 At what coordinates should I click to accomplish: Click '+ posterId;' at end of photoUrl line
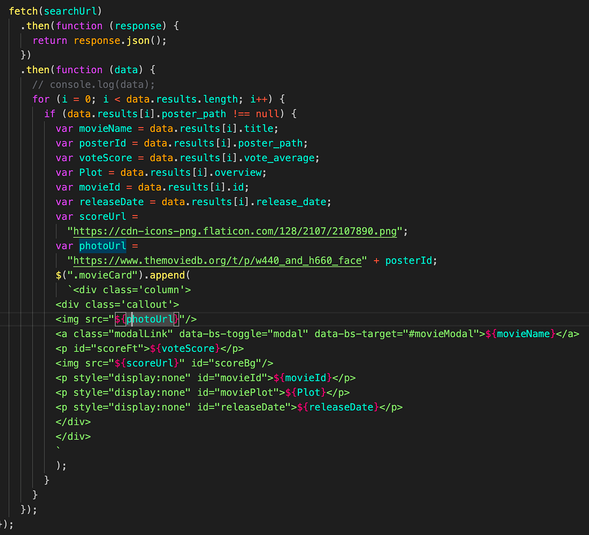click(x=405, y=261)
